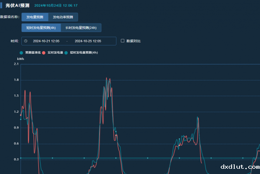Switch to 长时发电量预测(24h) option

pos(81,28)
